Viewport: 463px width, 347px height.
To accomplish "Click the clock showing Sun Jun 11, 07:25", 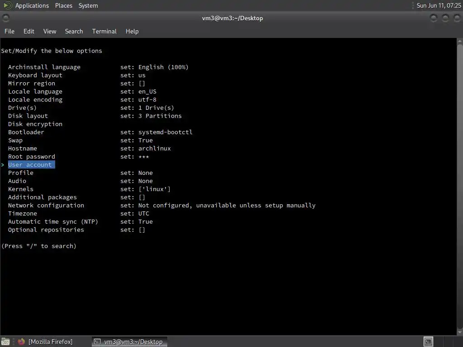I will click(x=439, y=5).
